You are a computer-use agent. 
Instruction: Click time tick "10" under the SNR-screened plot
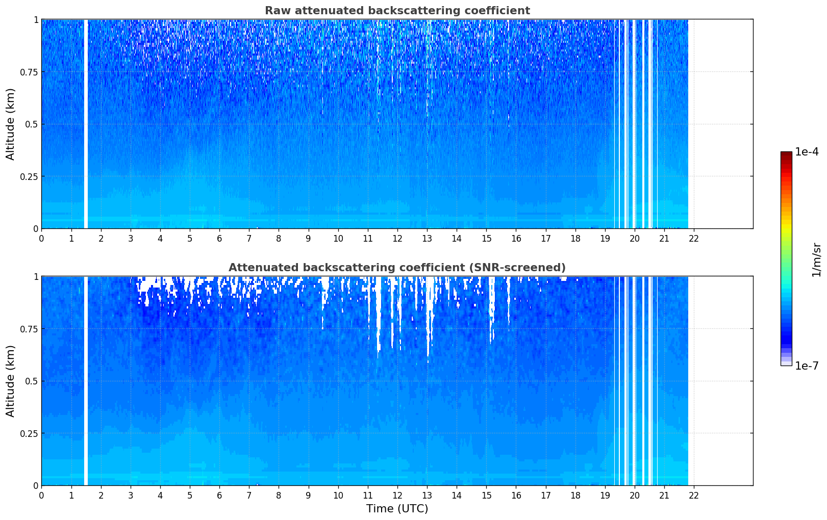pyautogui.click(x=338, y=495)
